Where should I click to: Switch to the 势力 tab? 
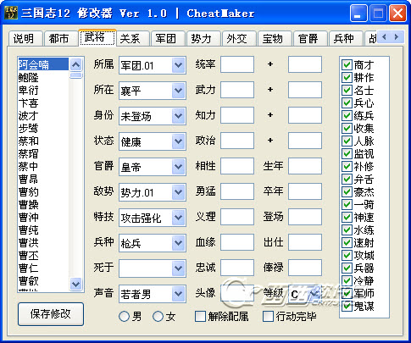203,38
